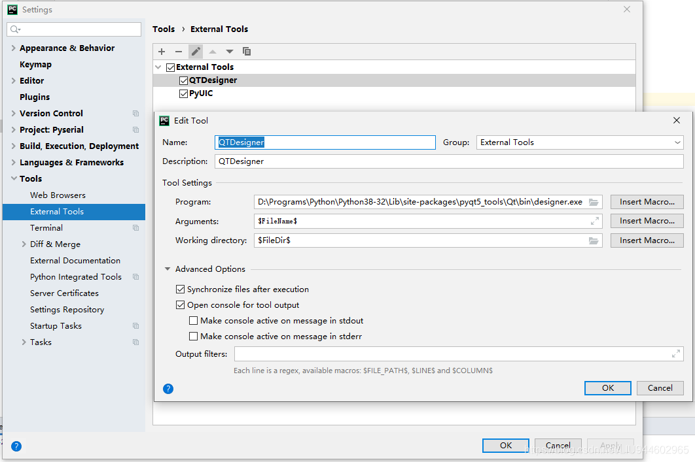The height and width of the screenshot is (462, 695).
Task: Browse for Working directory folder icon
Action: coord(594,240)
